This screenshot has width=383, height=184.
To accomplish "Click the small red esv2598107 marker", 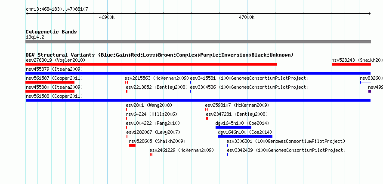I will (x=207, y=109).
